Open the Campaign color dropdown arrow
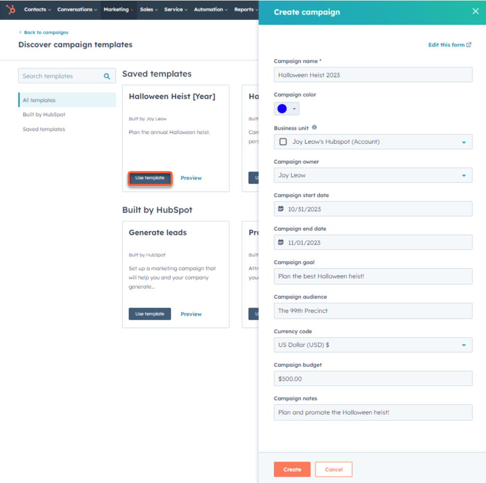This screenshot has width=486, height=483. pyautogui.click(x=294, y=108)
